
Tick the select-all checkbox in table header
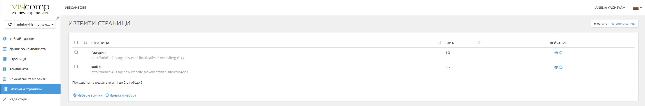[76, 42]
